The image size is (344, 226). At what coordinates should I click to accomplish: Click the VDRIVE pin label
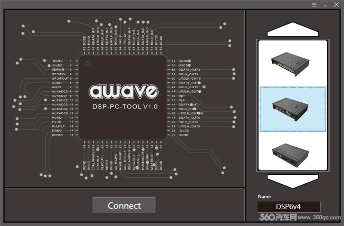(x=58, y=70)
